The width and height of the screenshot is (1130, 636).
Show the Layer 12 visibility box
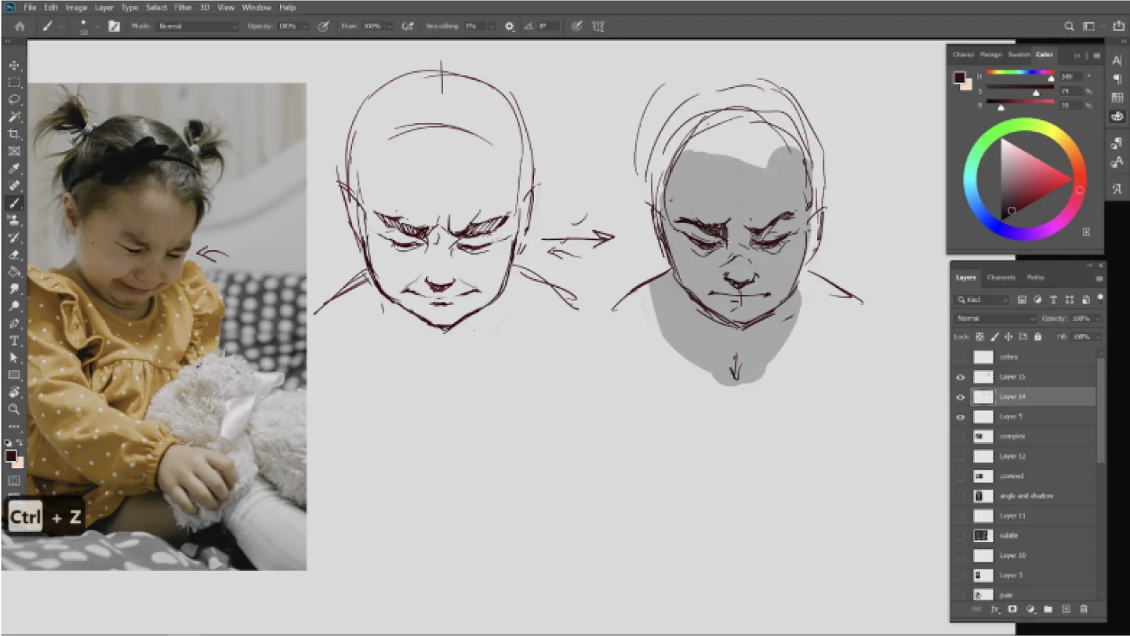961,456
